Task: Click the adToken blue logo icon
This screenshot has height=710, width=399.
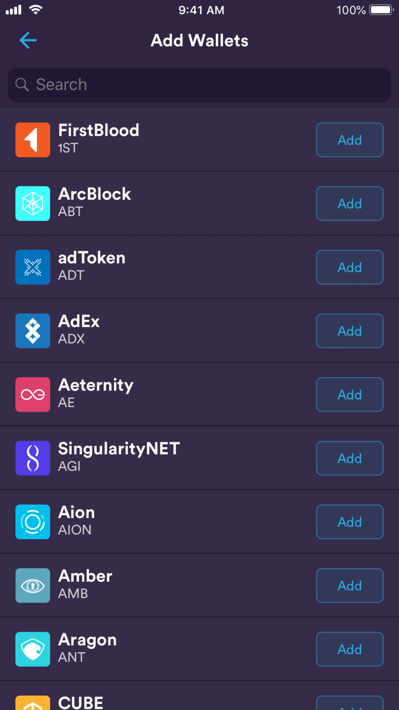Action: coord(32,267)
